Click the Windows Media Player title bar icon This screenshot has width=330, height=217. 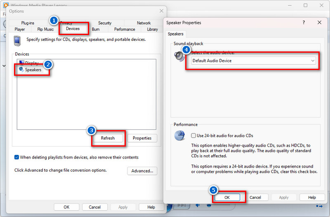pyautogui.click(x=6, y=5)
